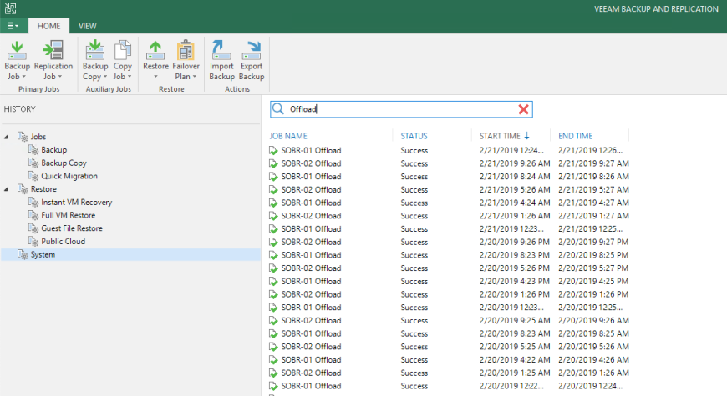Click job icon for 2/20/2019 5:25 AM row
The width and height of the screenshot is (727, 396).
[x=273, y=347]
